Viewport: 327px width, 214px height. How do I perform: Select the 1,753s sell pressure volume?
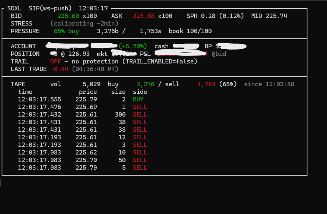tap(151, 31)
